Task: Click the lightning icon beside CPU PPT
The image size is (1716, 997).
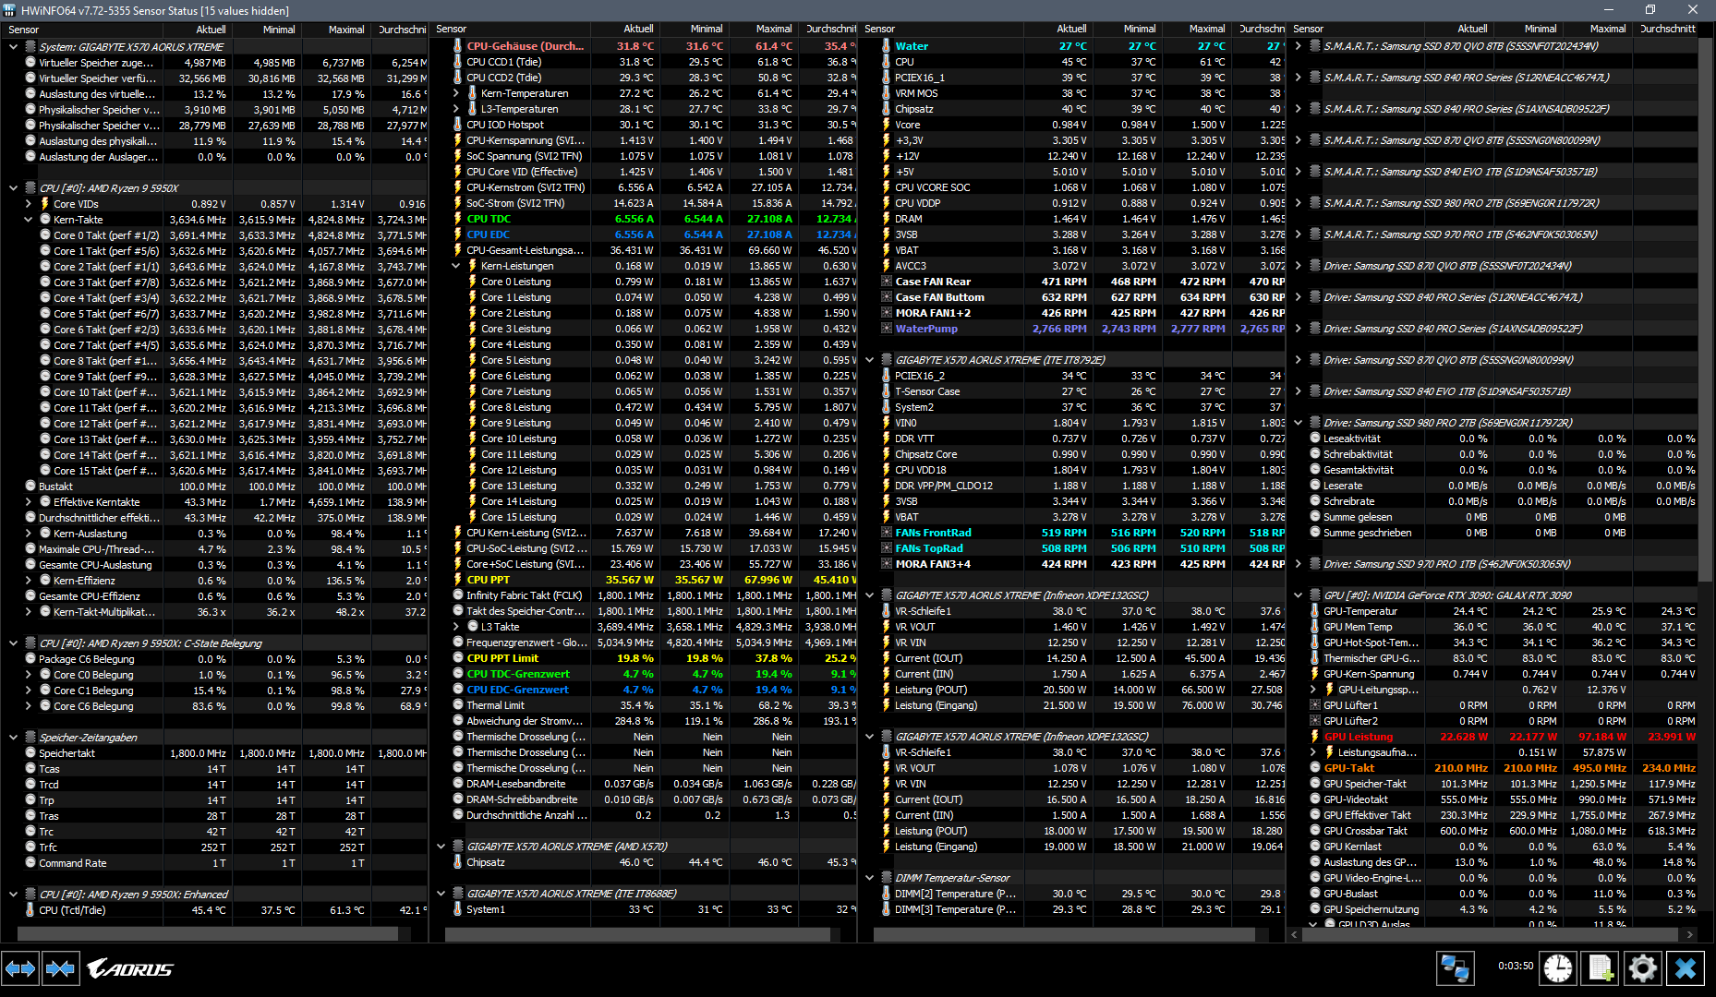Action: tap(458, 580)
